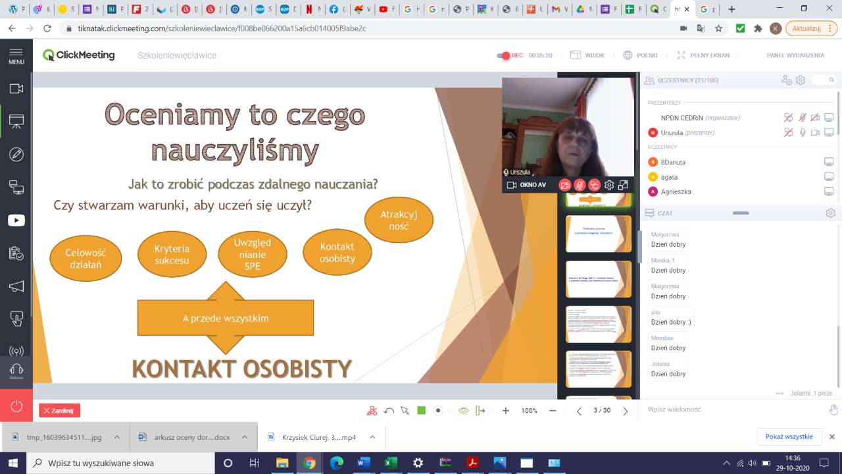The width and height of the screenshot is (842, 474).
Task: Open the presentation easel tool in sidebar
Action: 16,122
